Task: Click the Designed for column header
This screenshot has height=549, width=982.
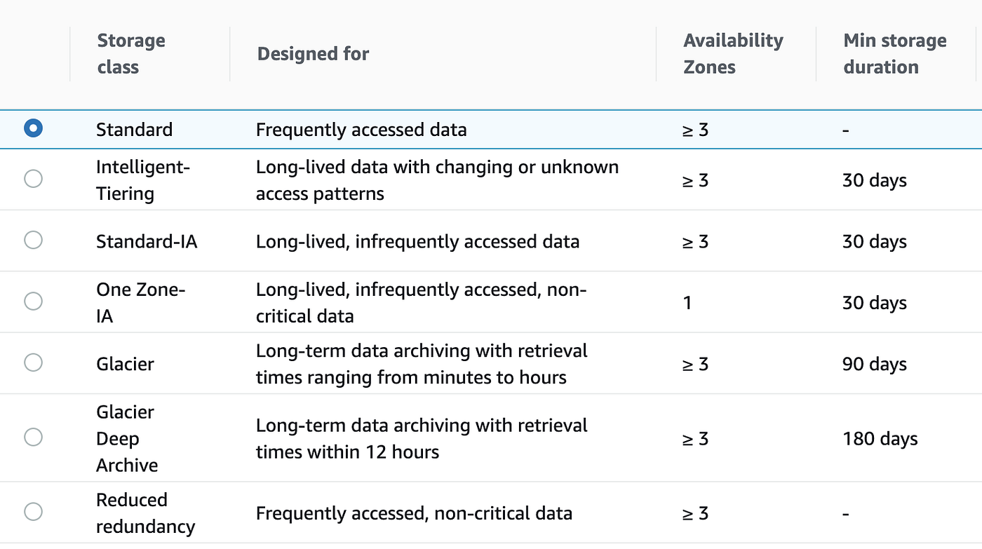Action: coord(313,54)
